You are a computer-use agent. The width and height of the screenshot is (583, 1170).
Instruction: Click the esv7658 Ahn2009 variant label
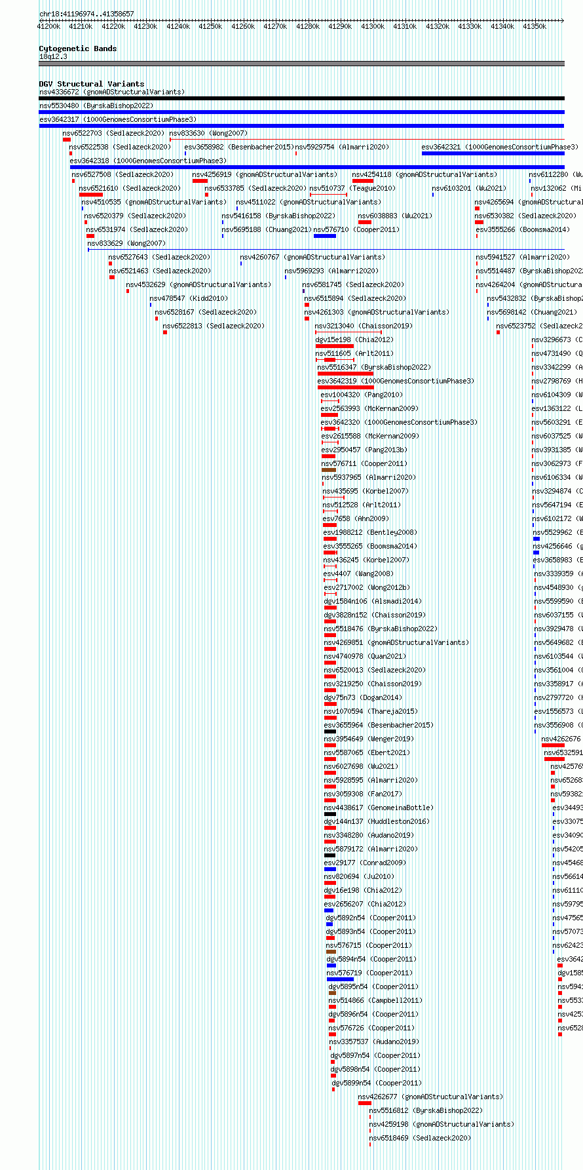coord(356,518)
